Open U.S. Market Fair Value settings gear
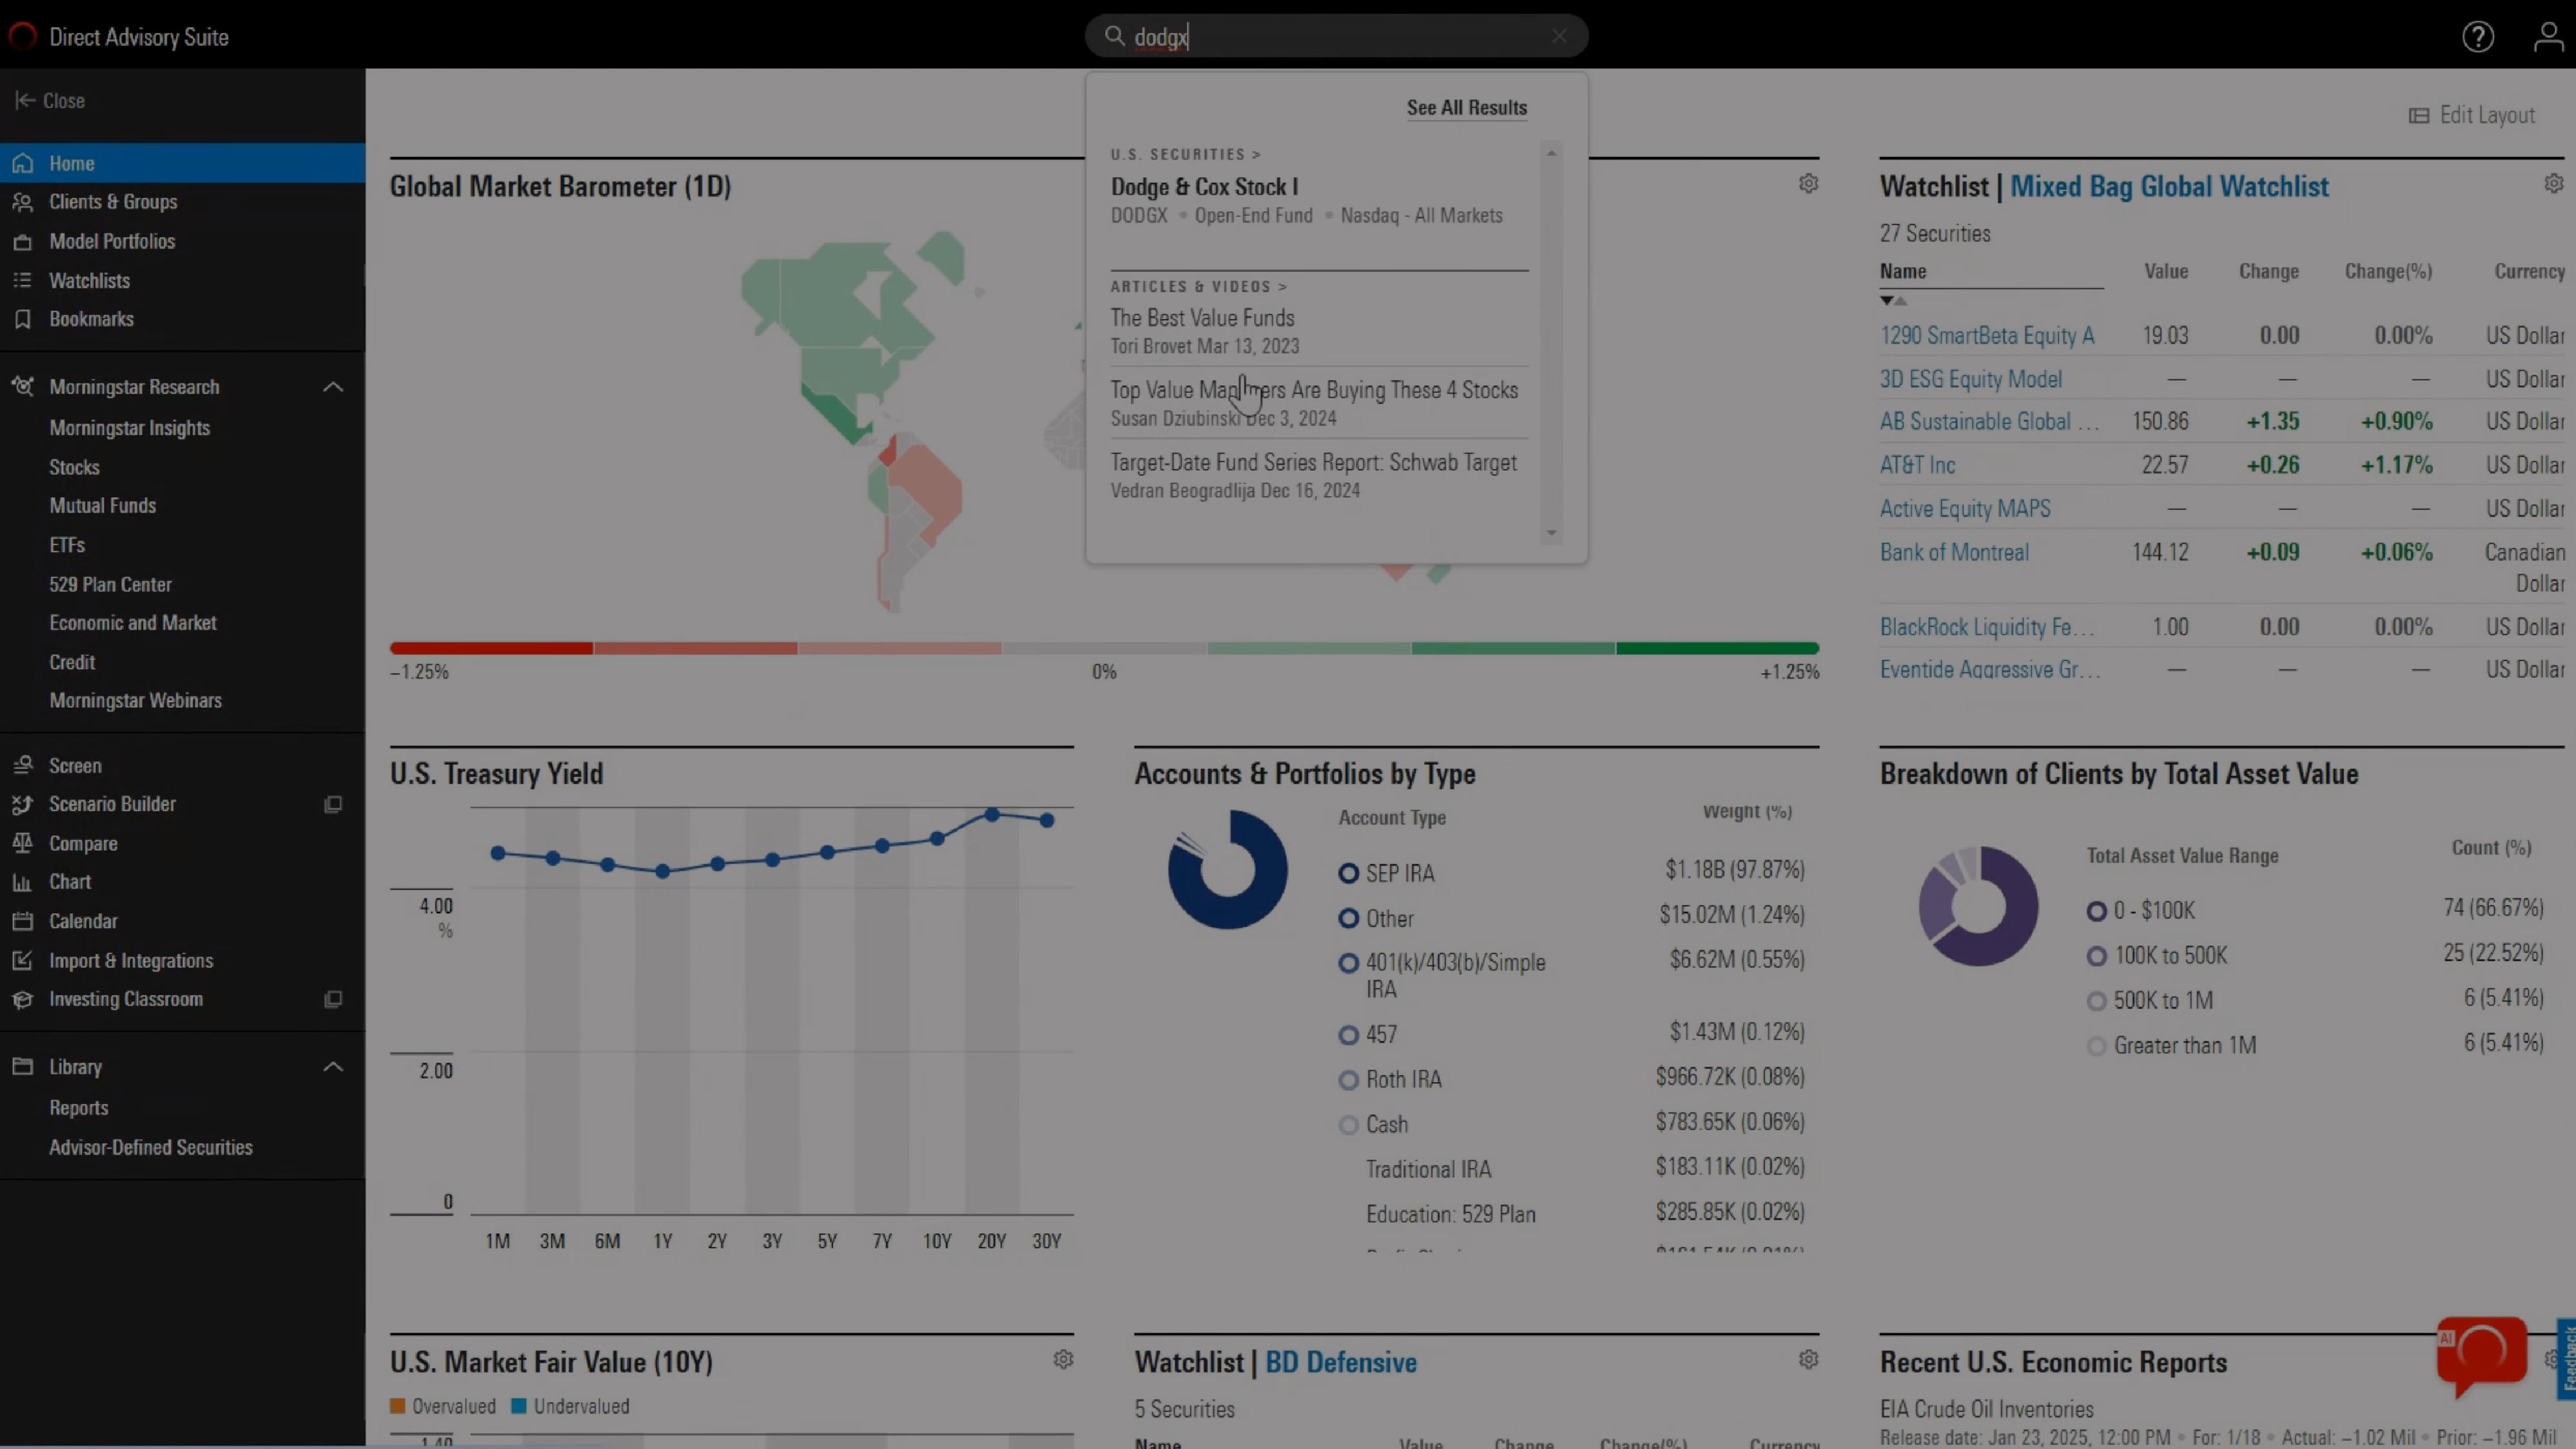 (1063, 1360)
